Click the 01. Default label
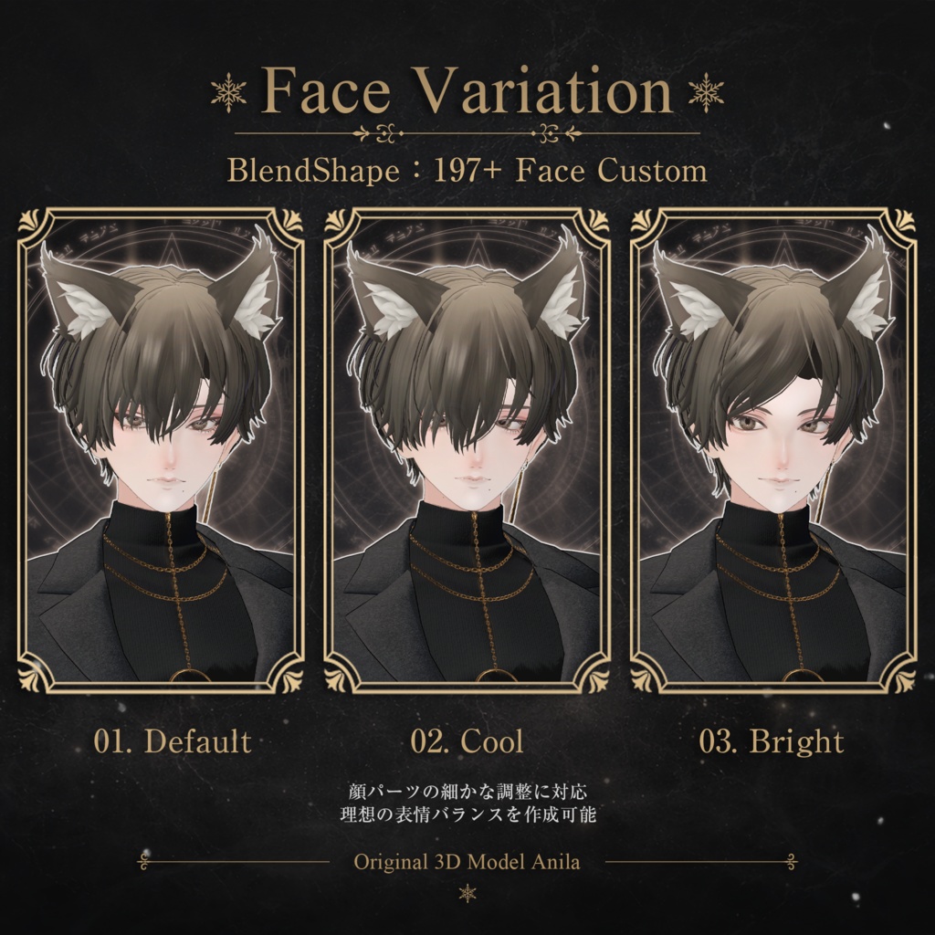This screenshot has width=935, height=935. (x=173, y=741)
